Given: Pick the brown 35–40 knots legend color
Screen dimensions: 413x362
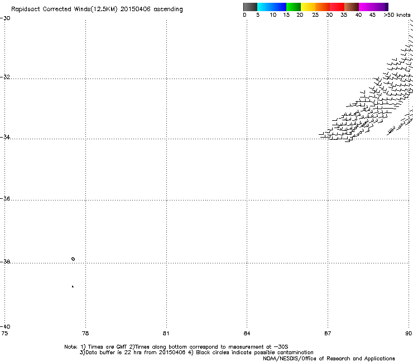Looking at the screenshot, I should (x=352, y=7).
